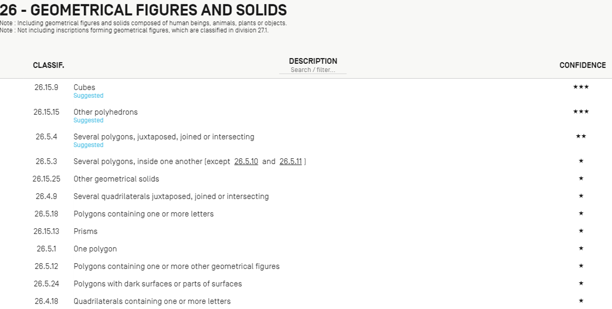Select classification code 26.15.25
This screenshot has width=612, height=309.
tap(46, 179)
